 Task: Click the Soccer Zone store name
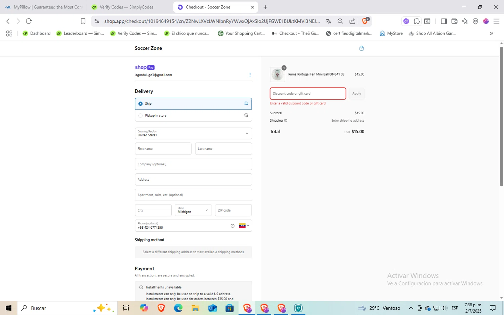(x=148, y=48)
